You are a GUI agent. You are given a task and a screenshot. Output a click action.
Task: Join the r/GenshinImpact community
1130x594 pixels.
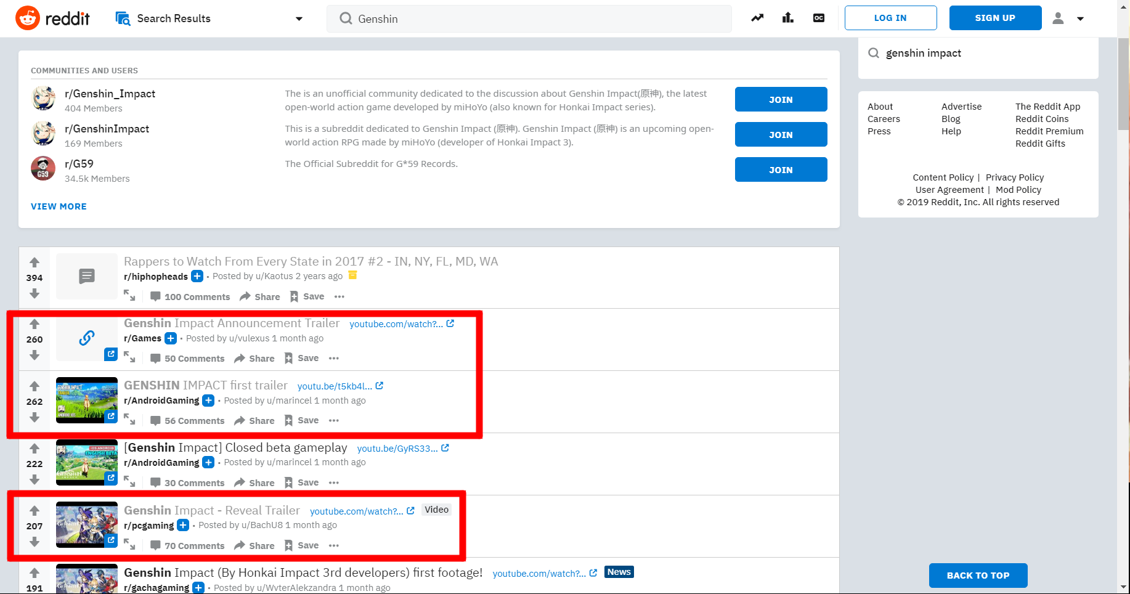(x=781, y=134)
